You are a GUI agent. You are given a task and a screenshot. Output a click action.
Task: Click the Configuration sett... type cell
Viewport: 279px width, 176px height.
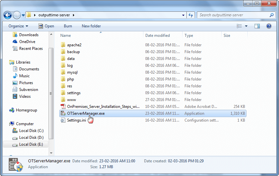click(201, 120)
